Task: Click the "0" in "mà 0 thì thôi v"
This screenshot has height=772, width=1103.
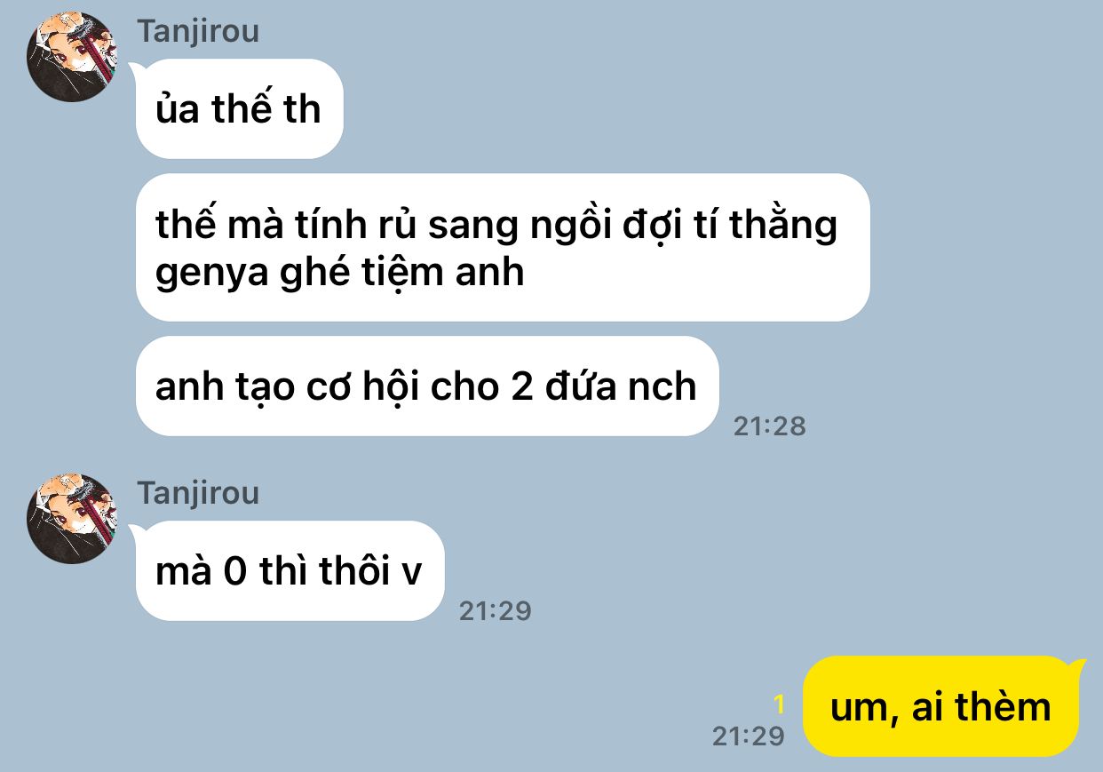Action: (234, 571)
